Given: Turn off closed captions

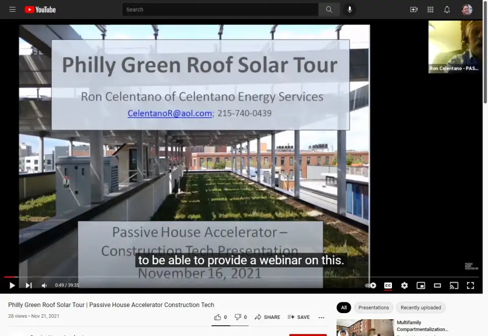Looking at the screenshot, I should pos(388,286).
